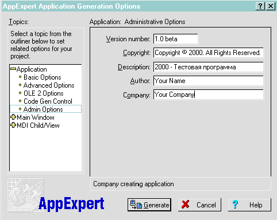Close the AppExpert dialog window

point(271,6)
